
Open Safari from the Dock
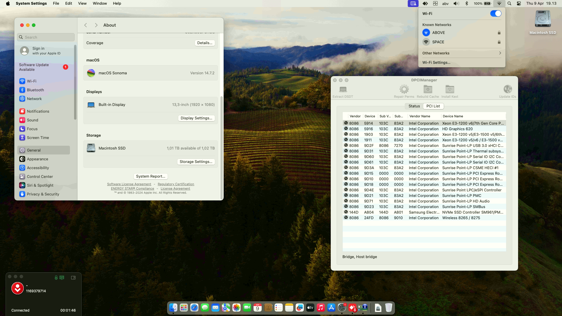click(194, 308)
